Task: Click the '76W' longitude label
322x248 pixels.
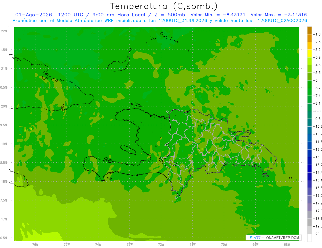Action: 35,244
